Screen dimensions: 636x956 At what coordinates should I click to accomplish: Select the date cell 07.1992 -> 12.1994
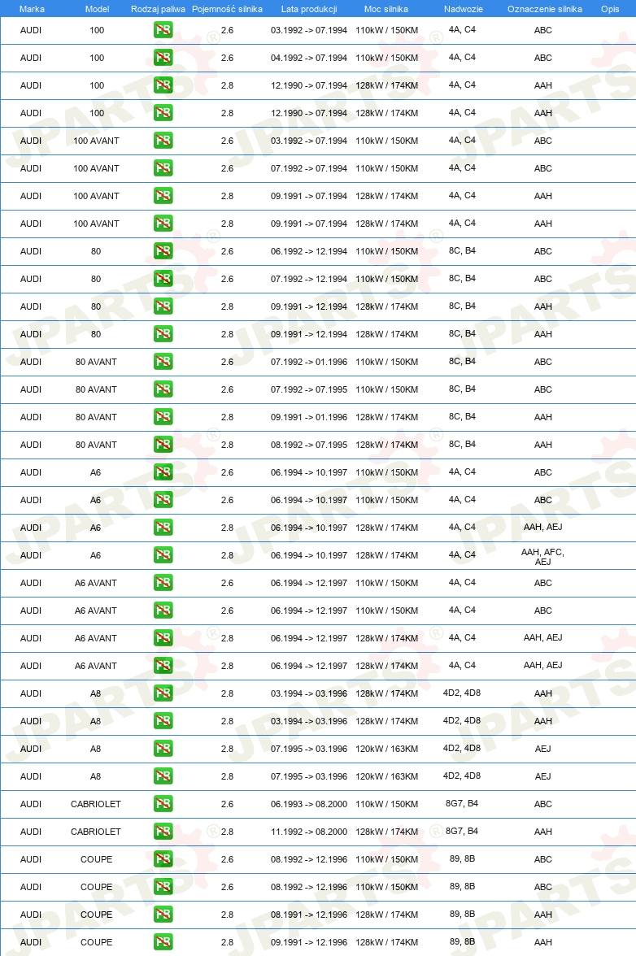[309, 279]
